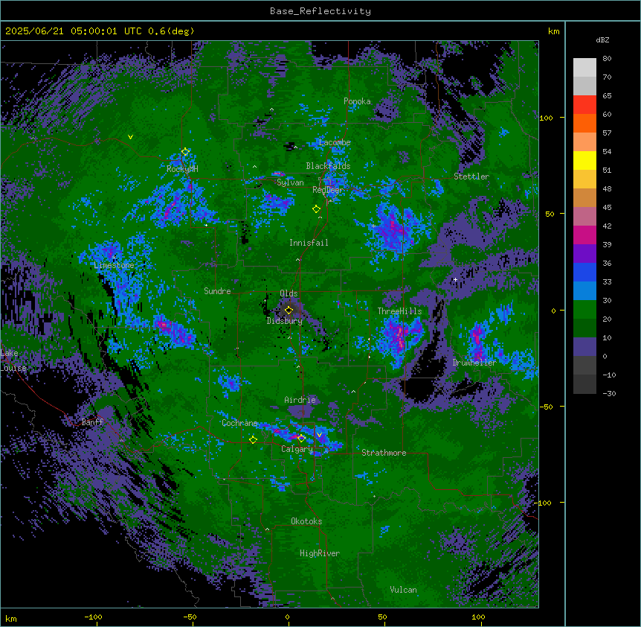Click the yellow diamond radar site between Olds and Didsbury
The image size is (641, 627).
tap(289, 311)
